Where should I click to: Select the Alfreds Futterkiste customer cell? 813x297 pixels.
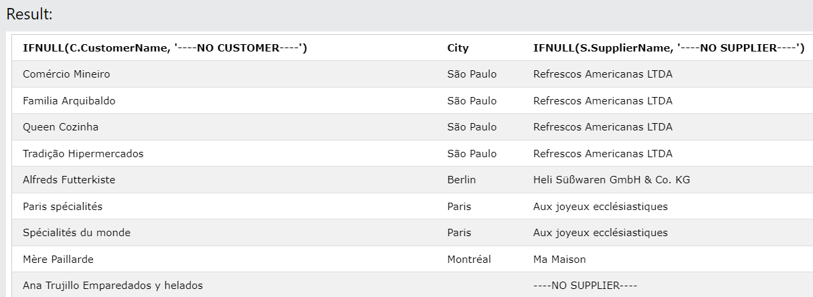(x=69, y=180)
